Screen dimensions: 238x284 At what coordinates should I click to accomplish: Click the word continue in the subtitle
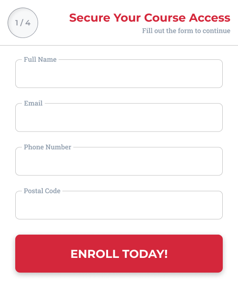[x=217, y=31]
